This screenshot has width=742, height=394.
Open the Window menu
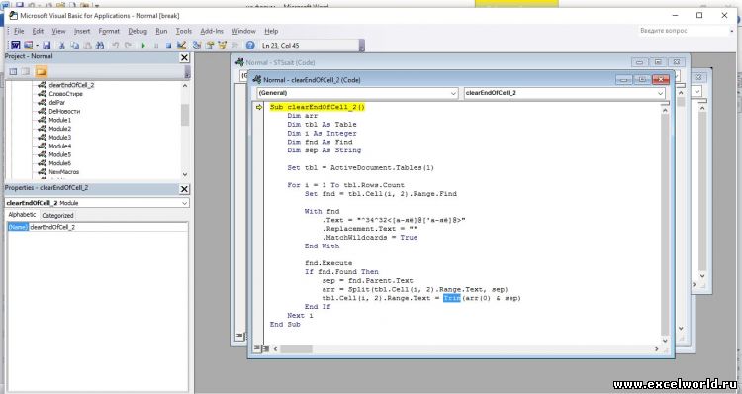click(243, 31)
